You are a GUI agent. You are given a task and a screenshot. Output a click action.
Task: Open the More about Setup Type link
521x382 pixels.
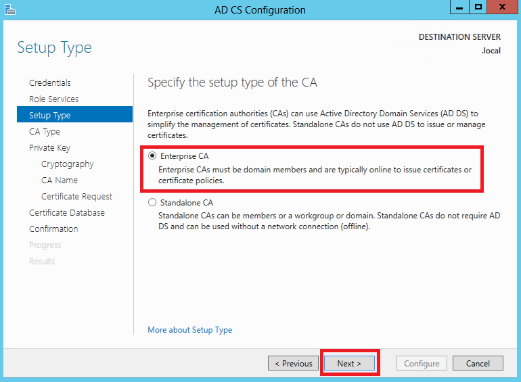tap(190, 330)
